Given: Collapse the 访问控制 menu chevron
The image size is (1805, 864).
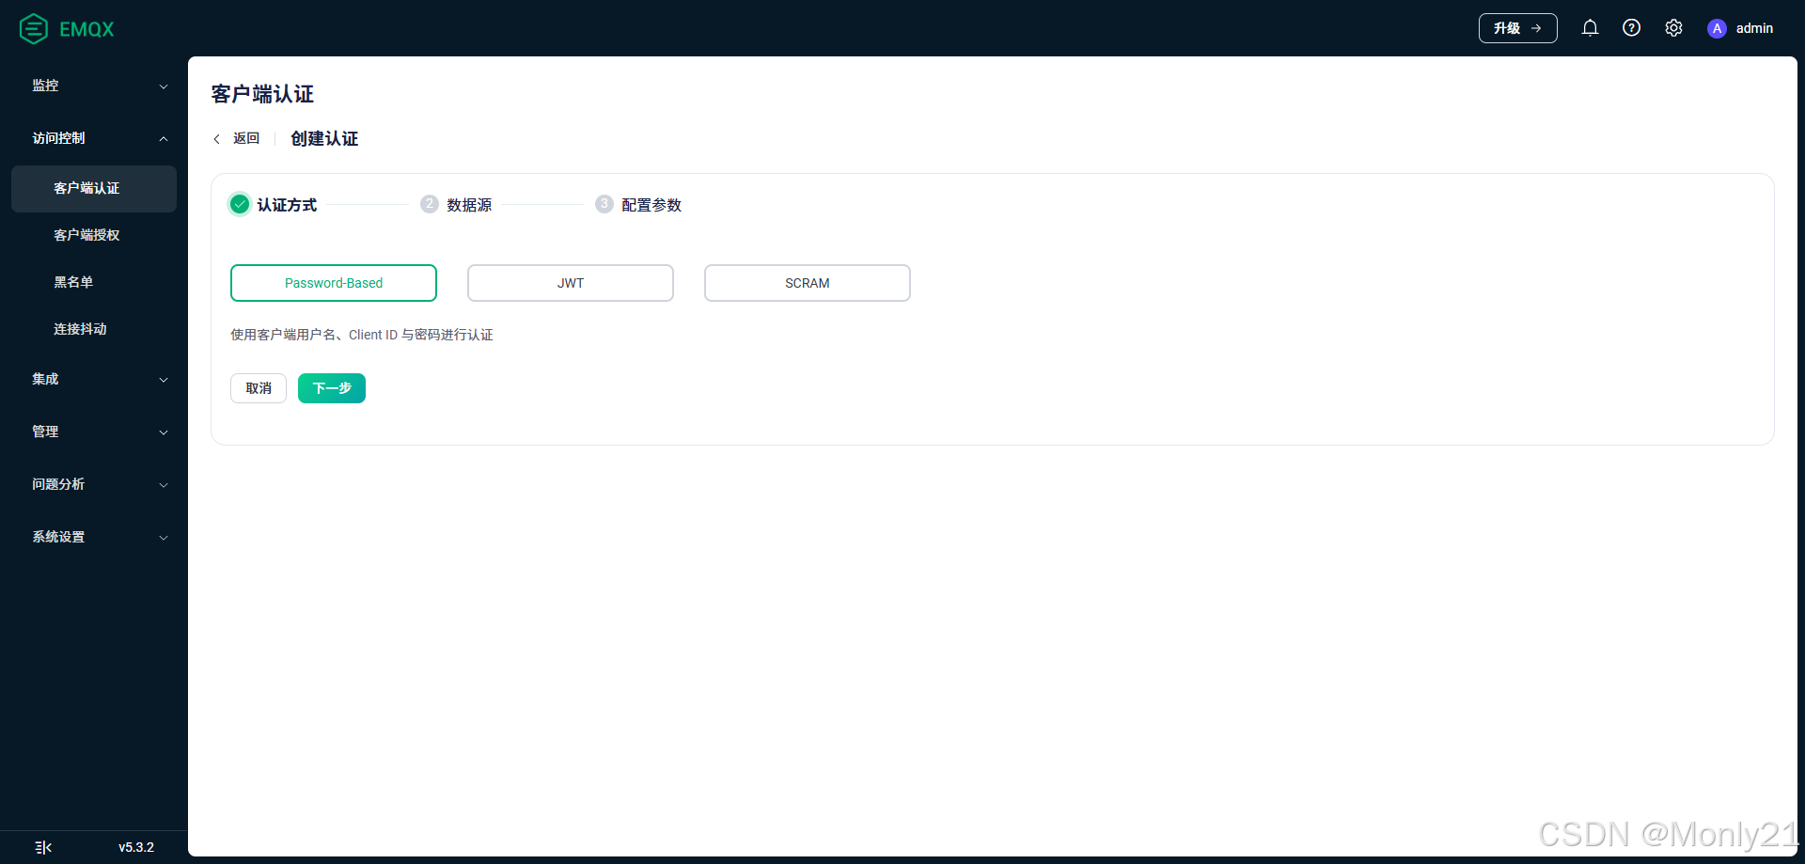Looking at the screenshot, I should [164, 139].
